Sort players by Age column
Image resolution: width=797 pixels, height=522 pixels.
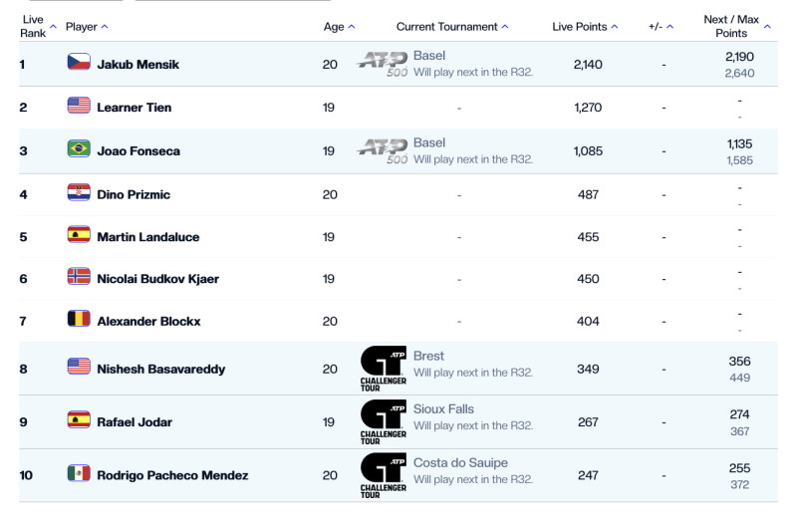coord(339,26)
